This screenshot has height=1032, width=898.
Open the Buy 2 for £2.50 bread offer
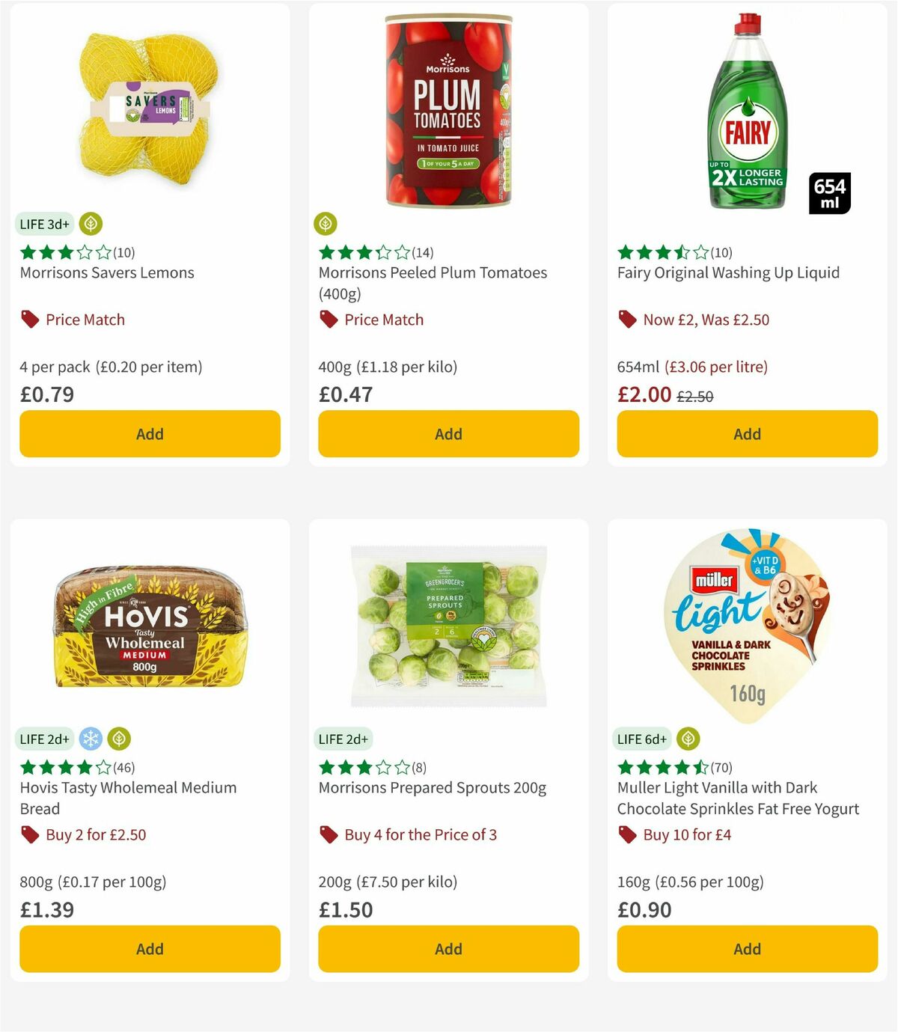pyautogui.click(x=96, y=834)
